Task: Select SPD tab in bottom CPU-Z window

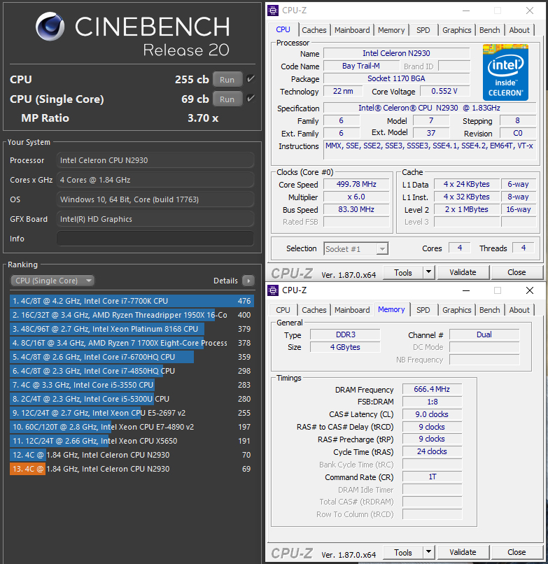Action: coord(423,310)
